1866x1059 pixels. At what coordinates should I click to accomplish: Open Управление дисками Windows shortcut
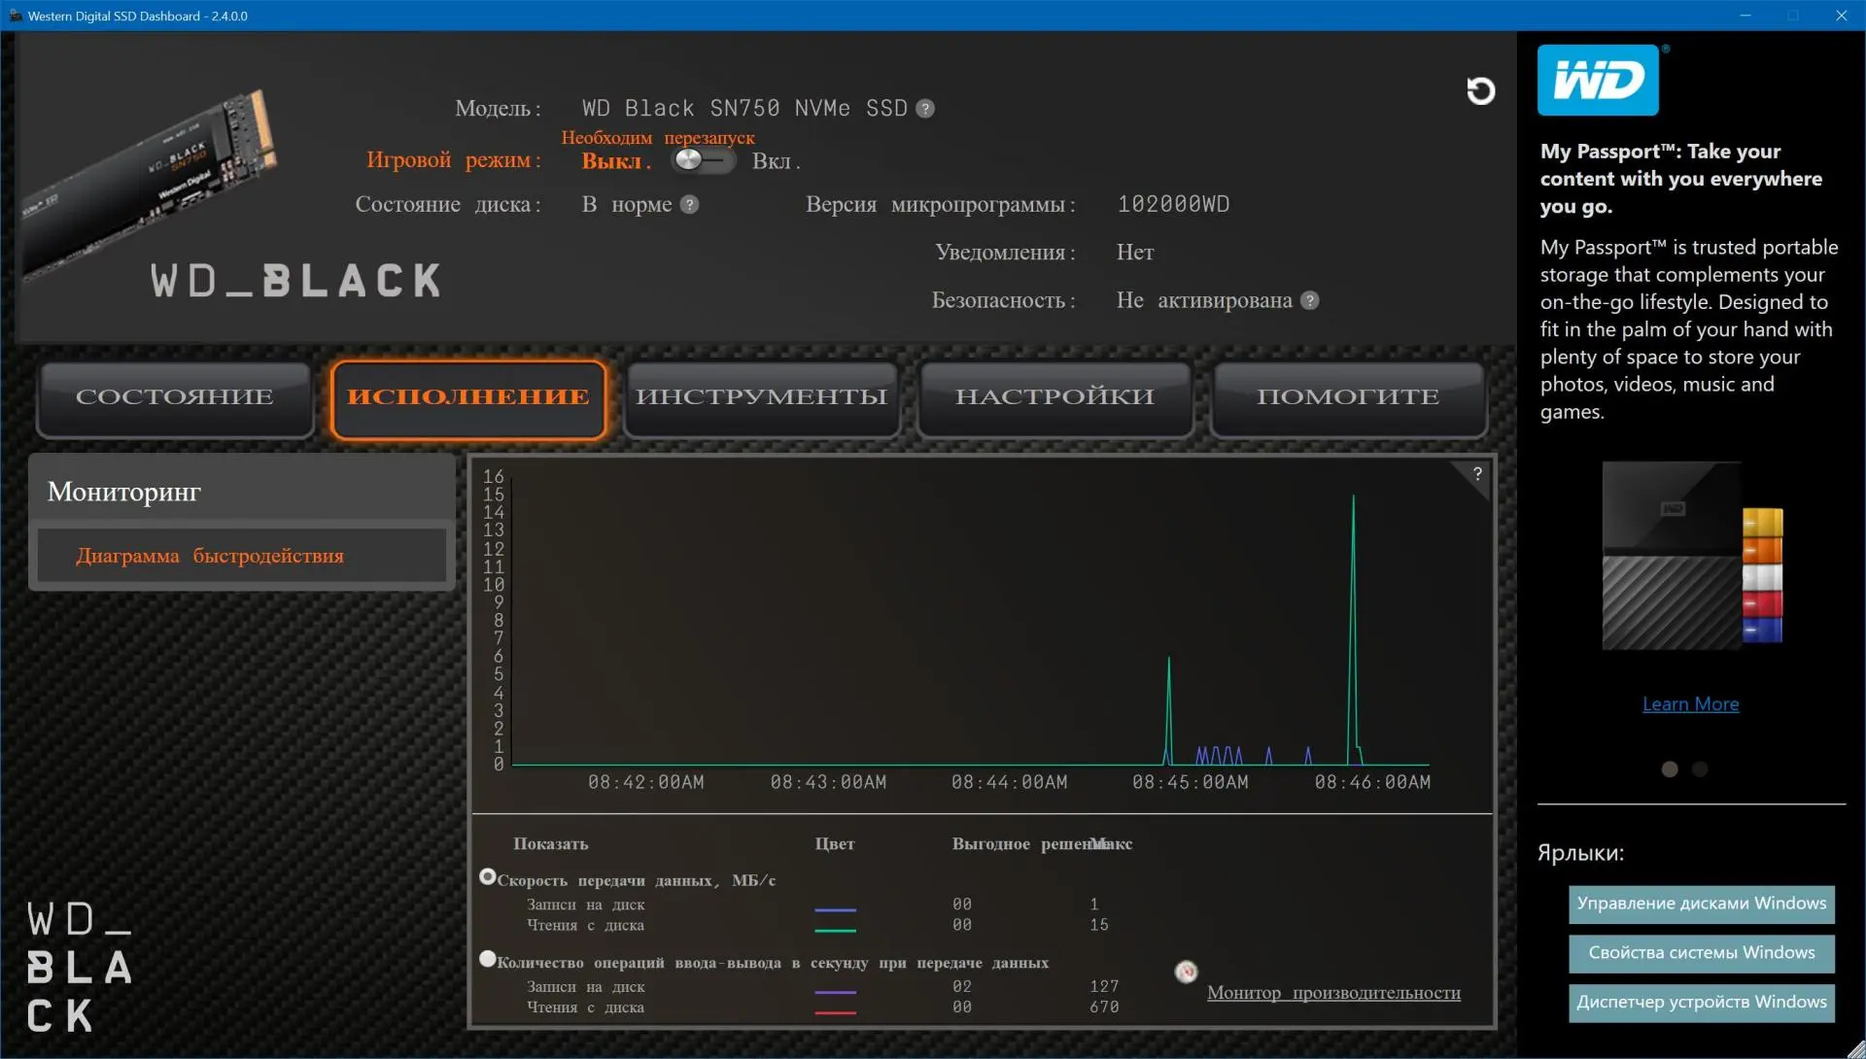coord(1702,904)
